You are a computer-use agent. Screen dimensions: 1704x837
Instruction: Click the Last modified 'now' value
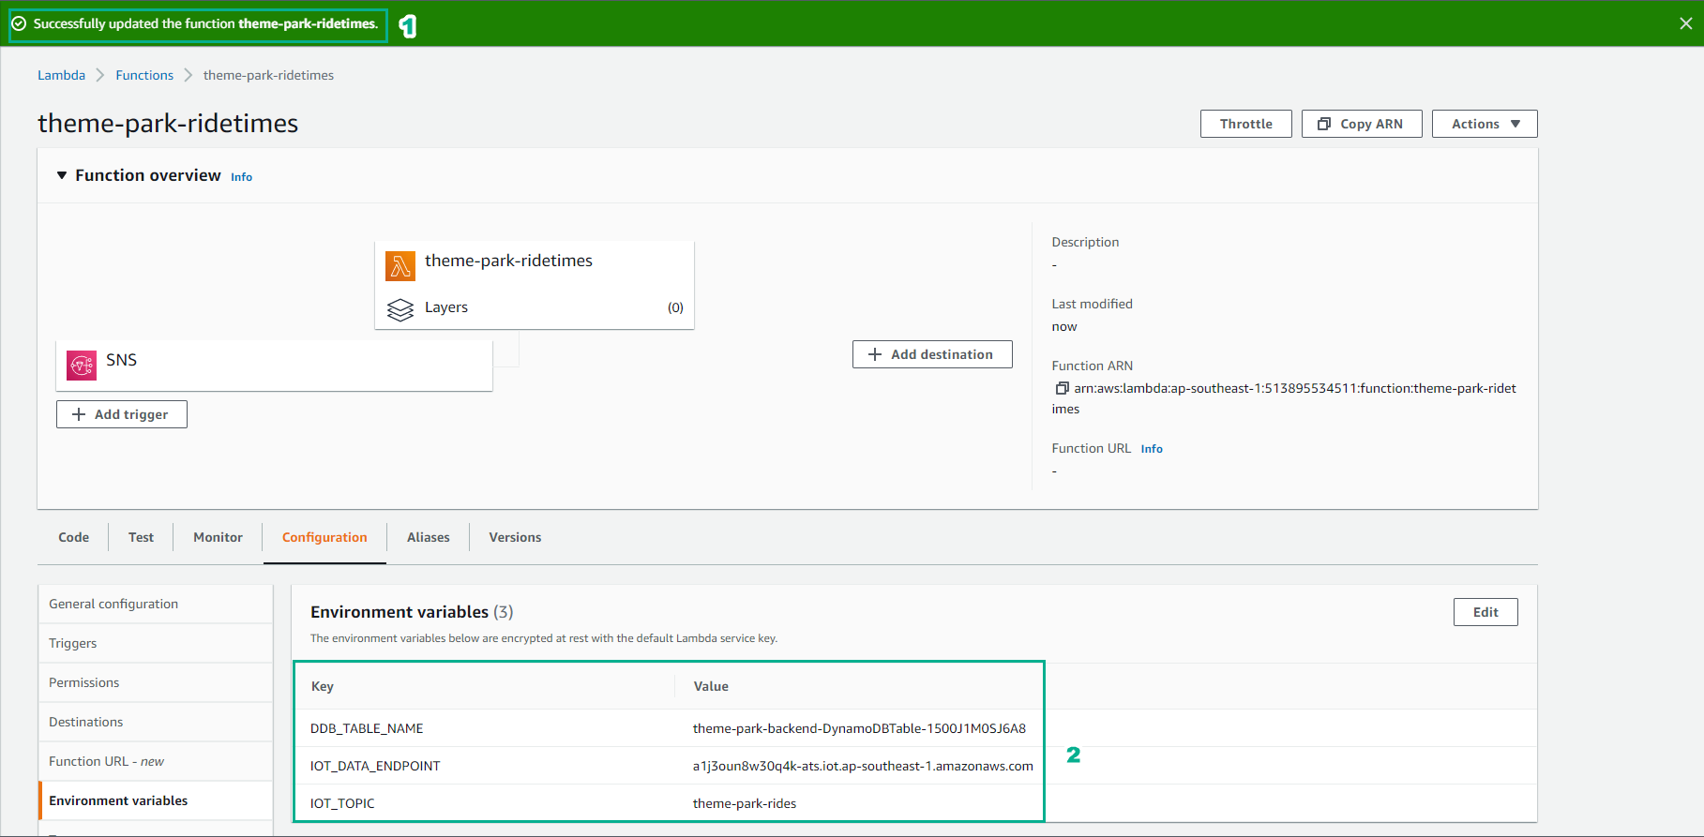[x=1064, y=326]
